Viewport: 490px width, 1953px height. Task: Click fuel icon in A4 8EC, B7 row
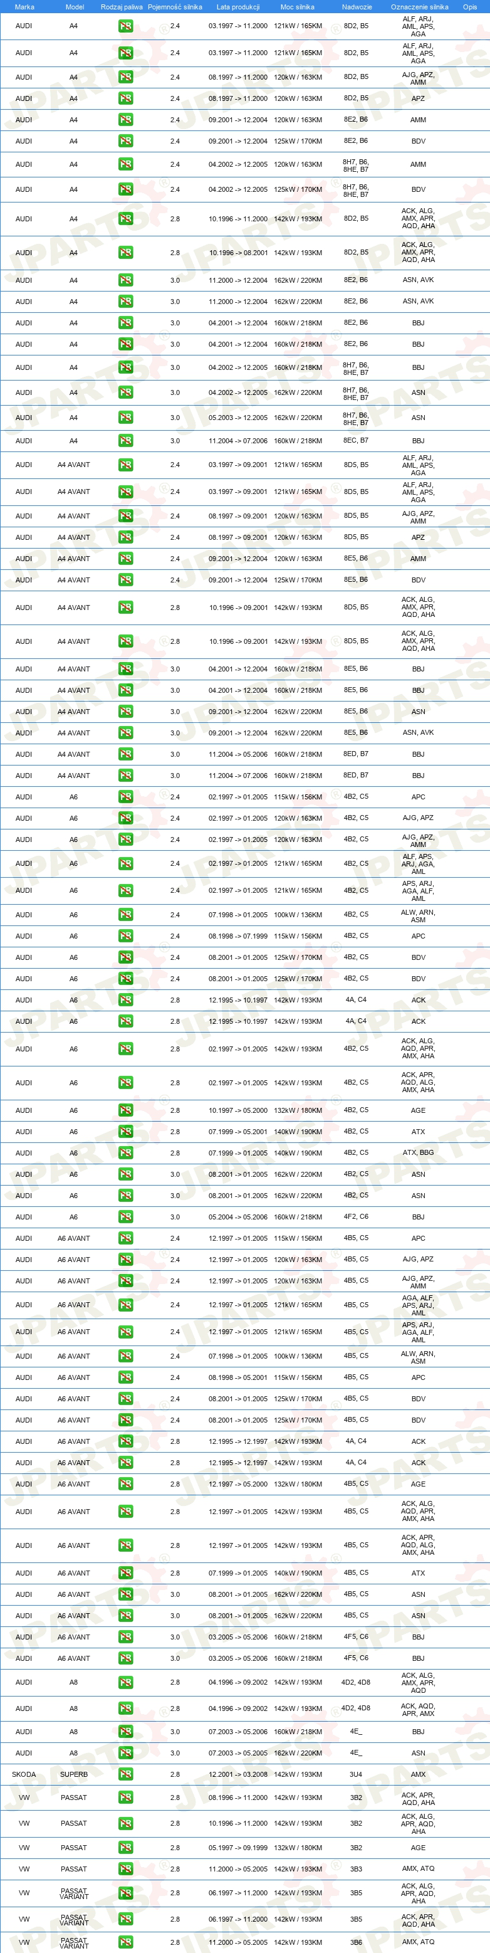[126, 441]
